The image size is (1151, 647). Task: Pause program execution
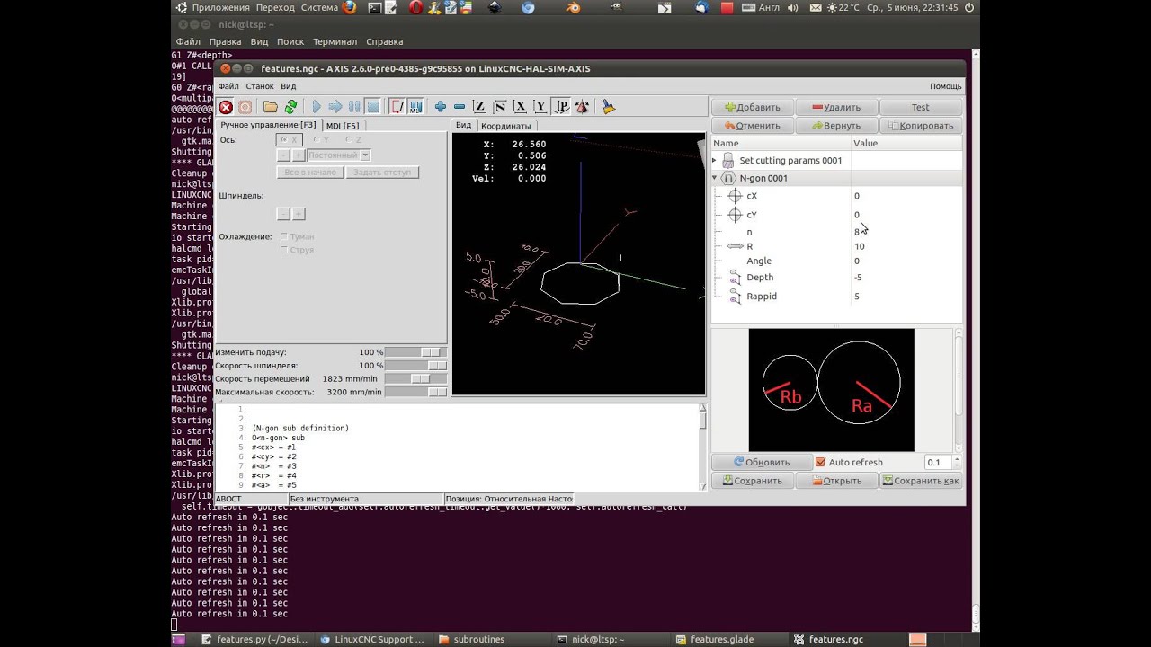click(354, 107)
